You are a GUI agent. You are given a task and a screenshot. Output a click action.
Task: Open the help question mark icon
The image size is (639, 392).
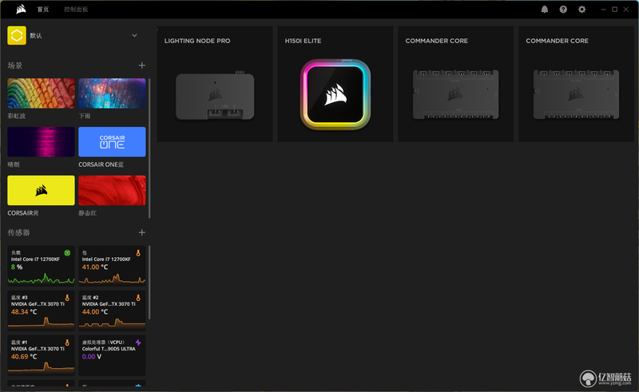(563, 10)
